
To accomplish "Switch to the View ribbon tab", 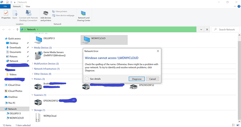I will pos(28,6).
